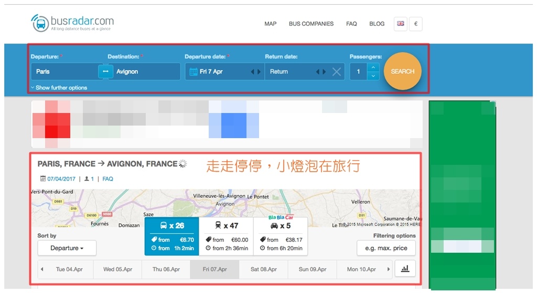
Task: Select Tue 04.Apr in date strip
Action: pyautogui.click(x=69, y=269)
